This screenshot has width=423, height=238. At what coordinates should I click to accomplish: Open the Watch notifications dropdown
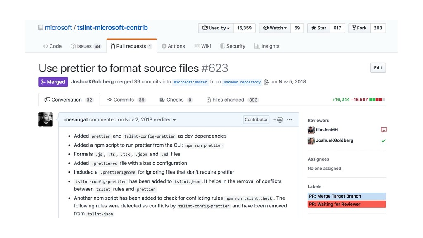point(275,28)
